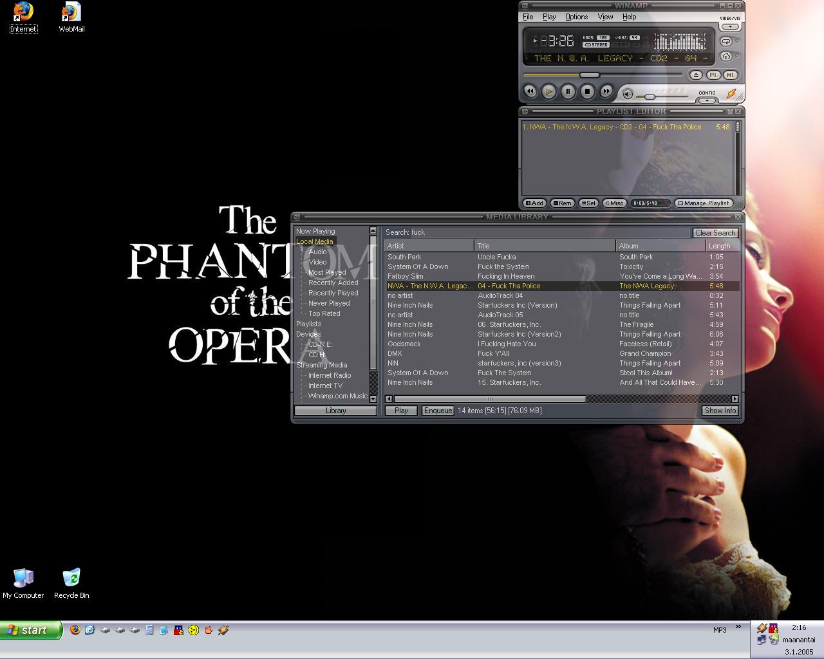Select Audio under Local Media
Viewport: 824px width, 659px height.
point(317,252)
